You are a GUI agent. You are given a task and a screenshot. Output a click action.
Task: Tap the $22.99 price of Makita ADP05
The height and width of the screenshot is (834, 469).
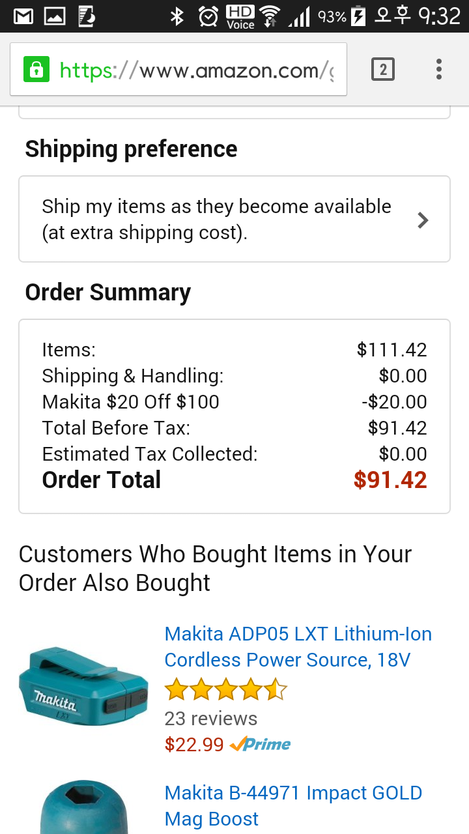click(x=194, y=744)
